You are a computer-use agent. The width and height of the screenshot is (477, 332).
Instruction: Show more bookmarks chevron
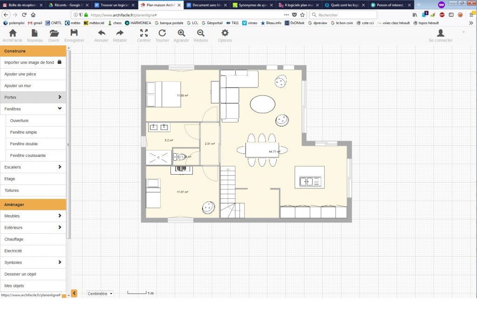tap(471, 23)
